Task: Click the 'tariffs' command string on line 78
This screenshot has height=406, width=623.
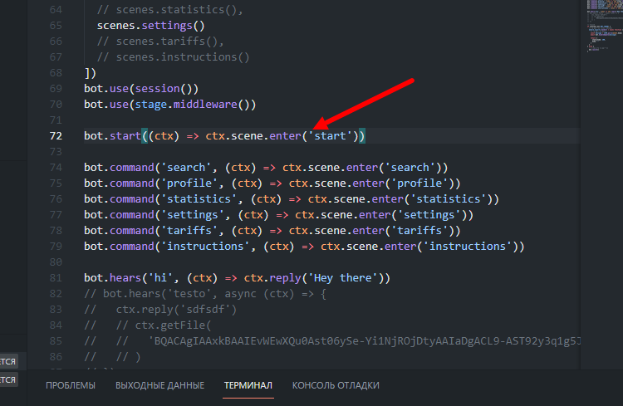Action: (189, 231)
